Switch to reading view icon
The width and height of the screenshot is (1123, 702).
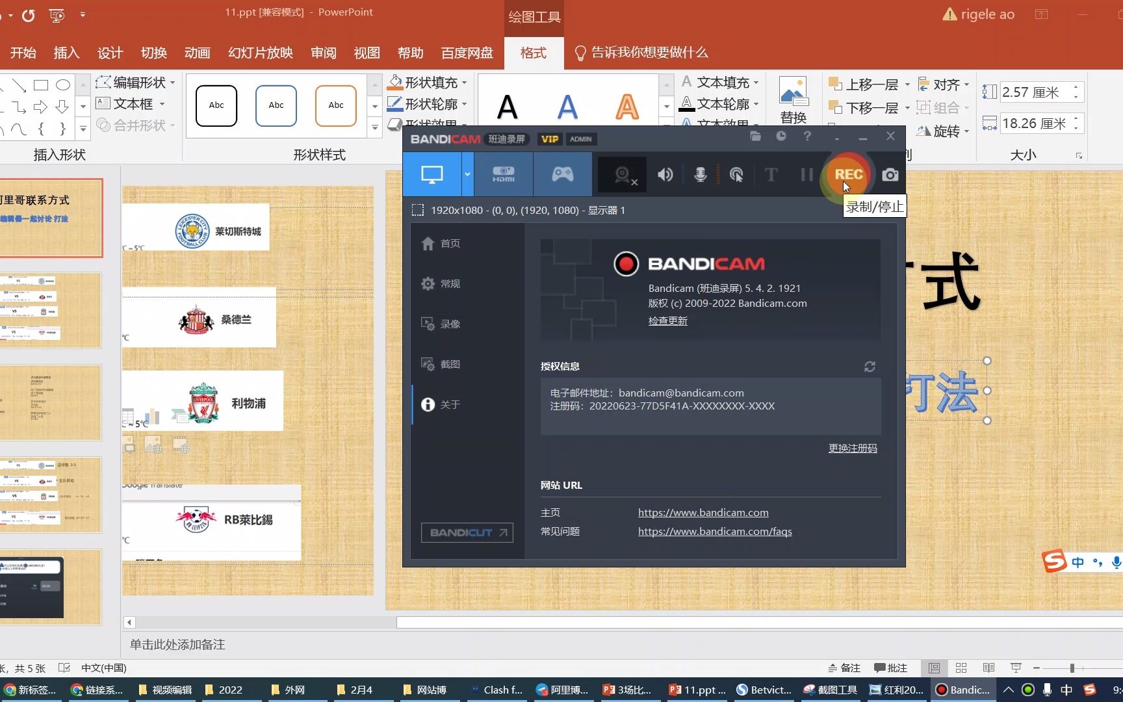coord(988,668)
